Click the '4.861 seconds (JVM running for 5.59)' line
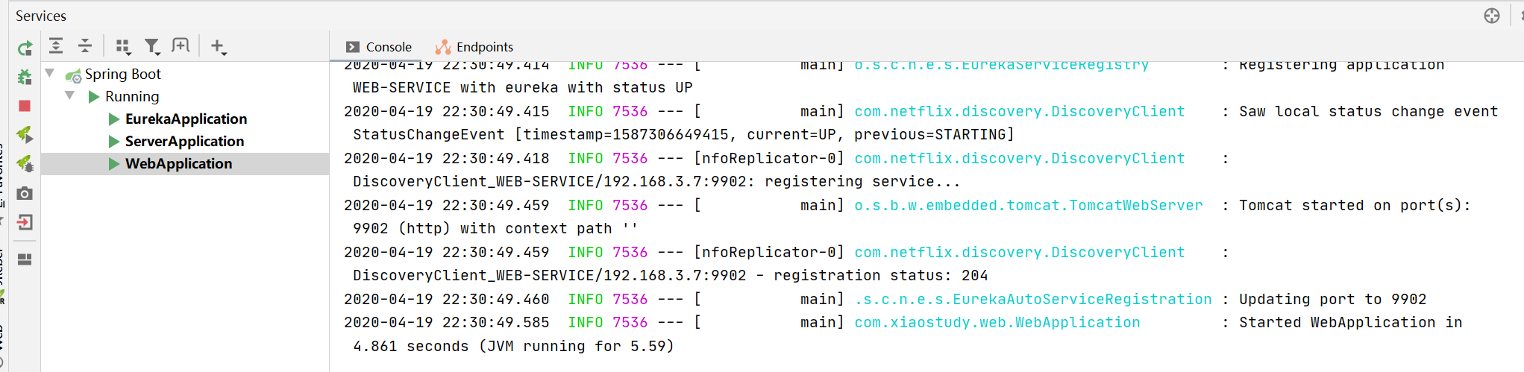Image resolution: width=1524 pixels, height=372 pixels. (x=513, y=346)
